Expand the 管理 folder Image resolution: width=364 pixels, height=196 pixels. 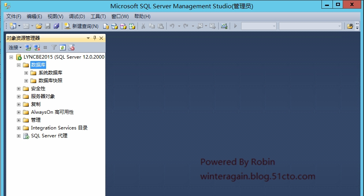19,120
